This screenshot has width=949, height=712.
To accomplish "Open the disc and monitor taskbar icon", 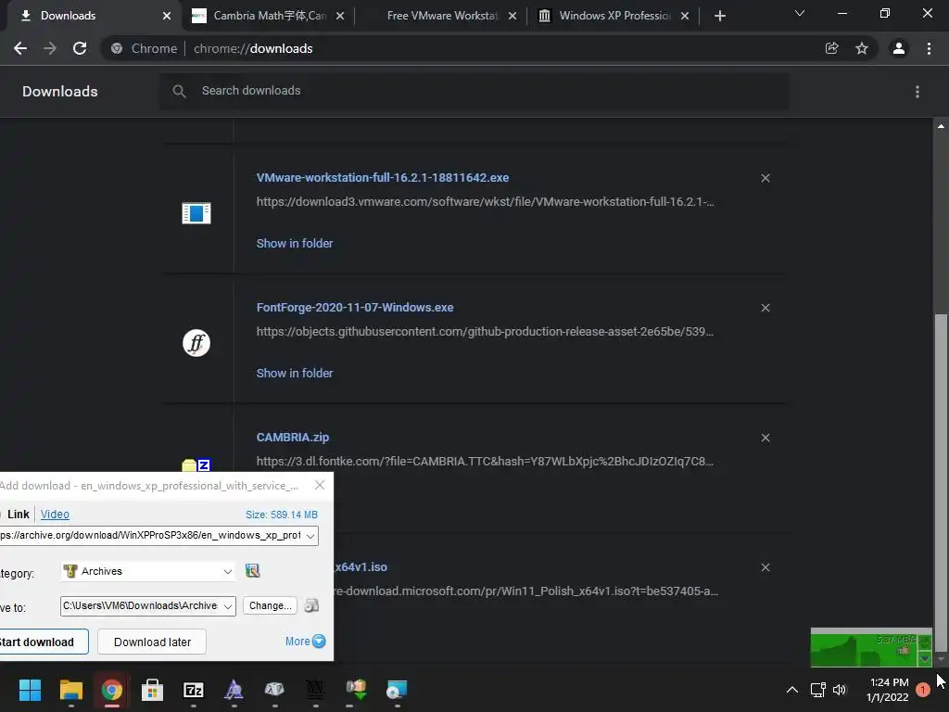I will pyautogui.click(x=397, y=690).
